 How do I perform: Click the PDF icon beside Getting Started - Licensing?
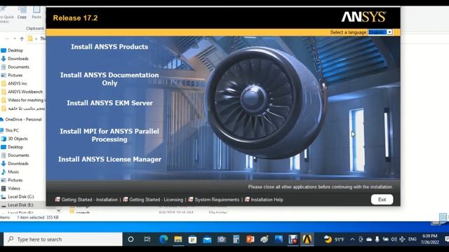pos(126,199)
